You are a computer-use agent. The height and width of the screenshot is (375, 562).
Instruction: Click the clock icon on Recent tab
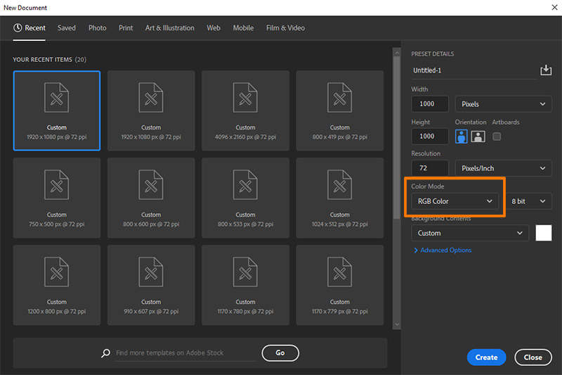click(x=18, y=28)
